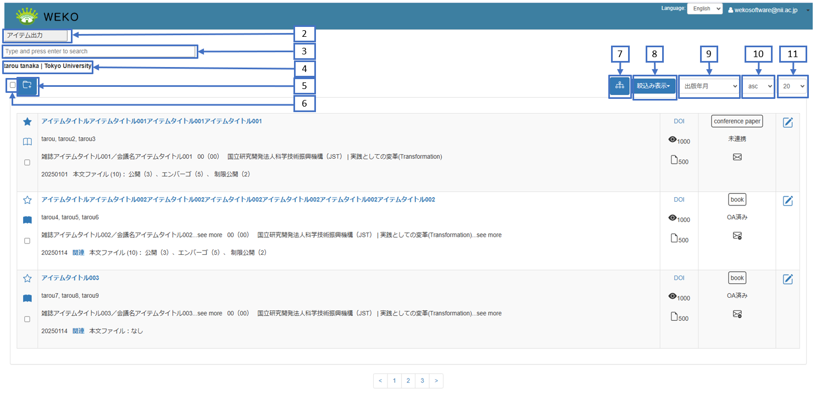Click the empty star favorite on item 002

click(27, 201)
